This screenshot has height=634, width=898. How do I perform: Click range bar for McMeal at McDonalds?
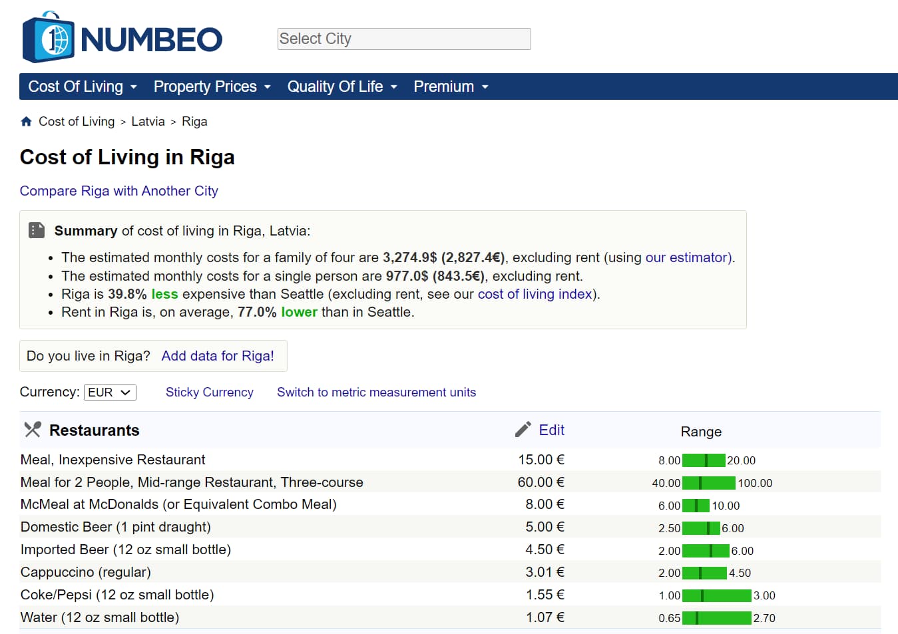696,506
